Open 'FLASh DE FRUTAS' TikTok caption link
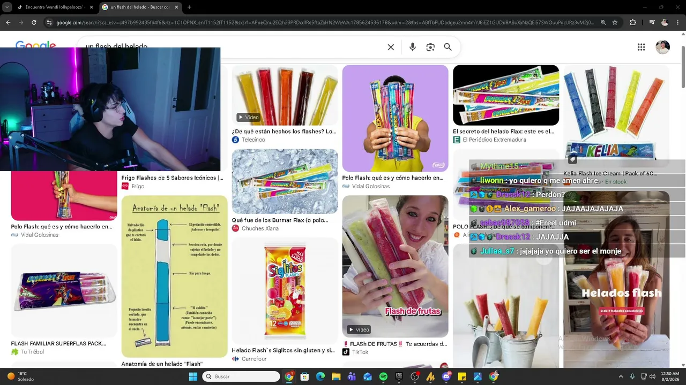Viewport: 686px width, 385px height. (x=394, y=344)
